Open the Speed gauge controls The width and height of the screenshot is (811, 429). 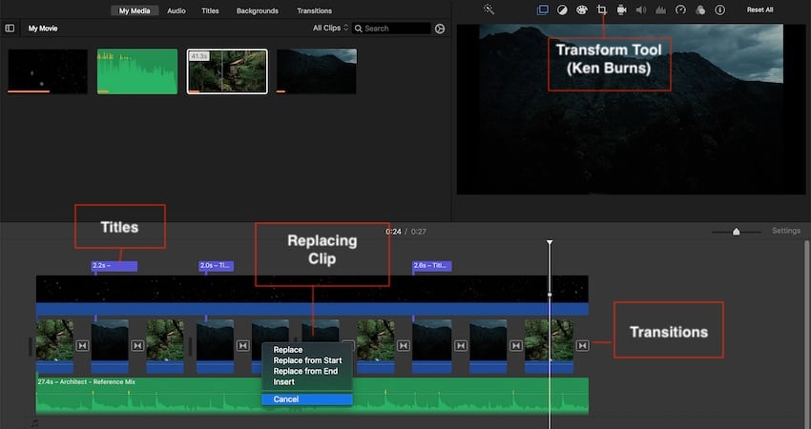680,10
